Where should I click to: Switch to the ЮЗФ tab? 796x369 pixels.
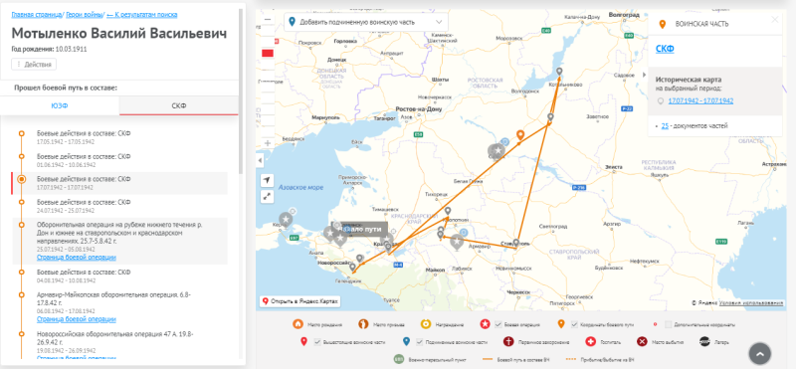click(x=60, y=106)
